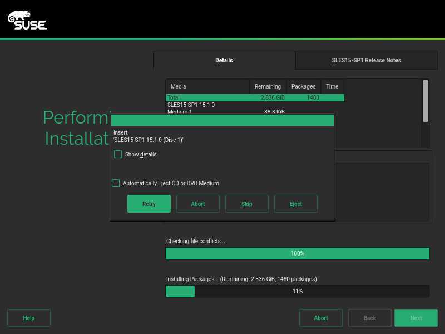Tick Automatically Eject CD or DVD Medium
This screenshot has height=334, width=445.
tap(116, 183)
